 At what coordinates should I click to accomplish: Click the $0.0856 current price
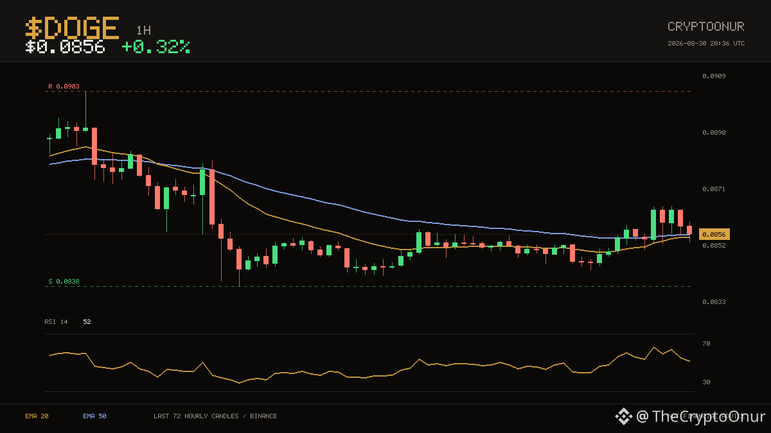[65, 47]
